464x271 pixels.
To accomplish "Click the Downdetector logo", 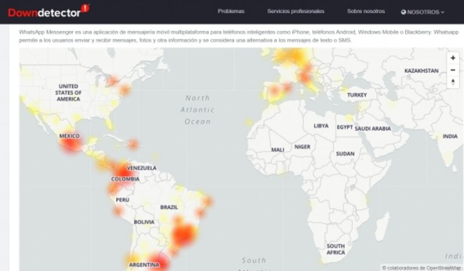I will pos(44,12).
